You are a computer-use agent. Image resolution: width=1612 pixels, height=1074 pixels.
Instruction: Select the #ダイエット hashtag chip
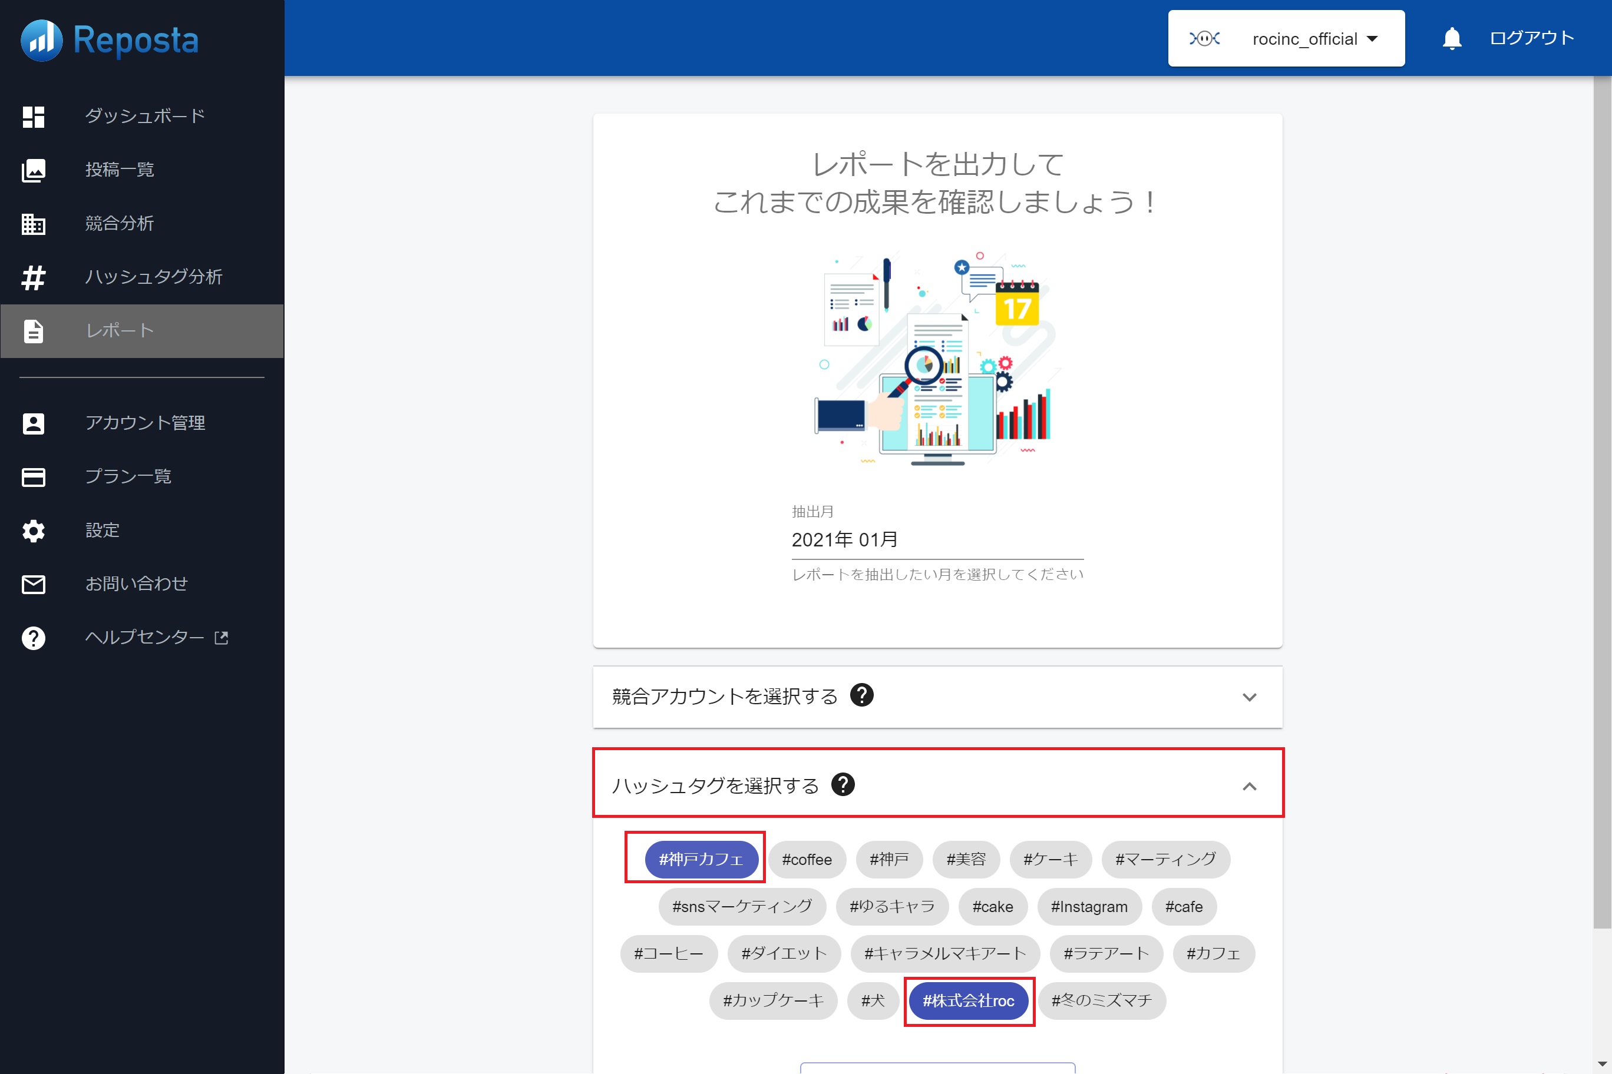784,953
